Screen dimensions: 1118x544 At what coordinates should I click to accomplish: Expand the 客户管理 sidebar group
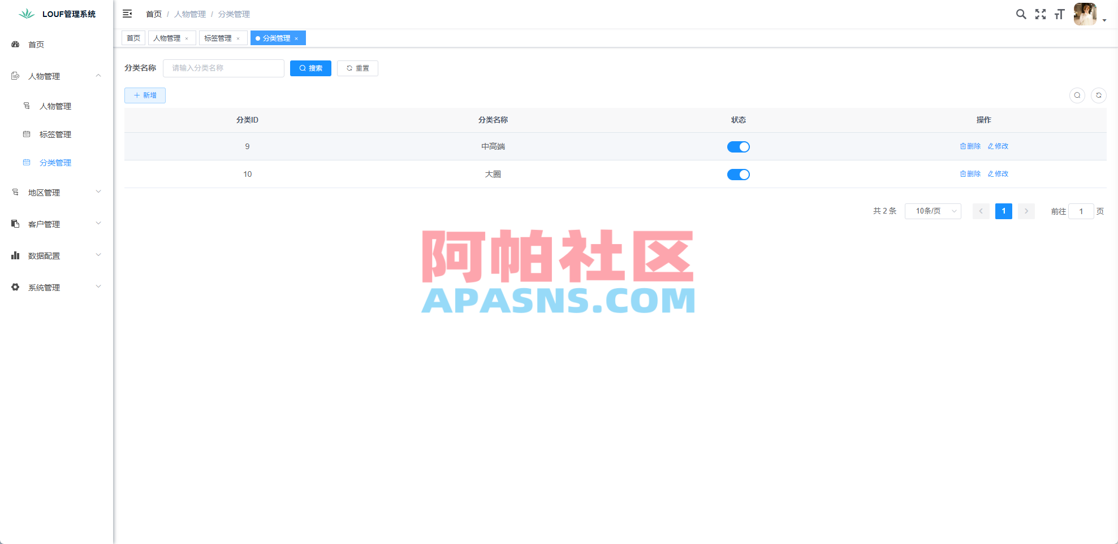(x=57, y=224)
